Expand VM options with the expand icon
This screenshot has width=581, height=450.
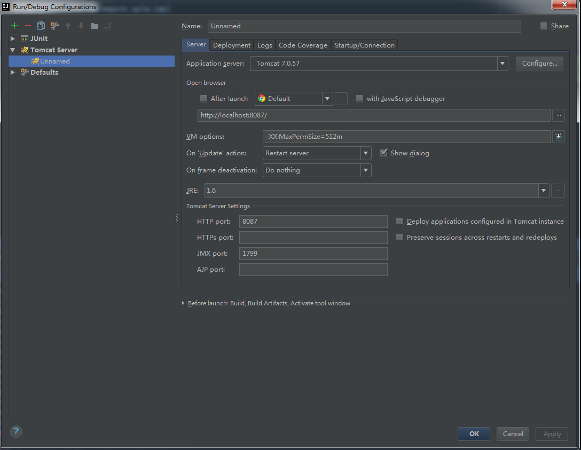point(559,137)
